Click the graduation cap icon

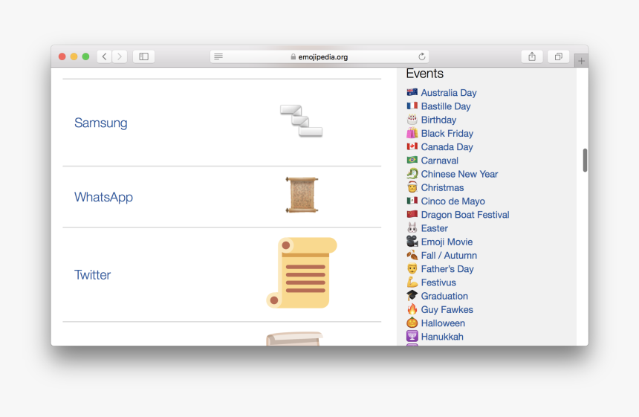pos(412,296)
